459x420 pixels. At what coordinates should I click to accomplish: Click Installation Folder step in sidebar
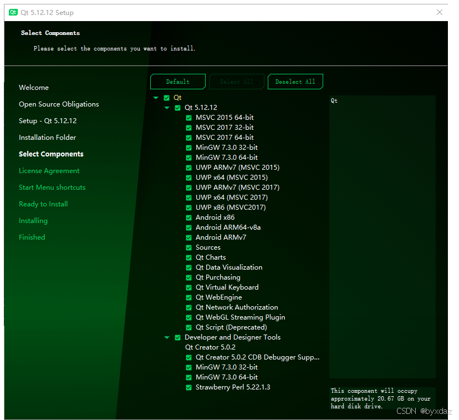48,138
